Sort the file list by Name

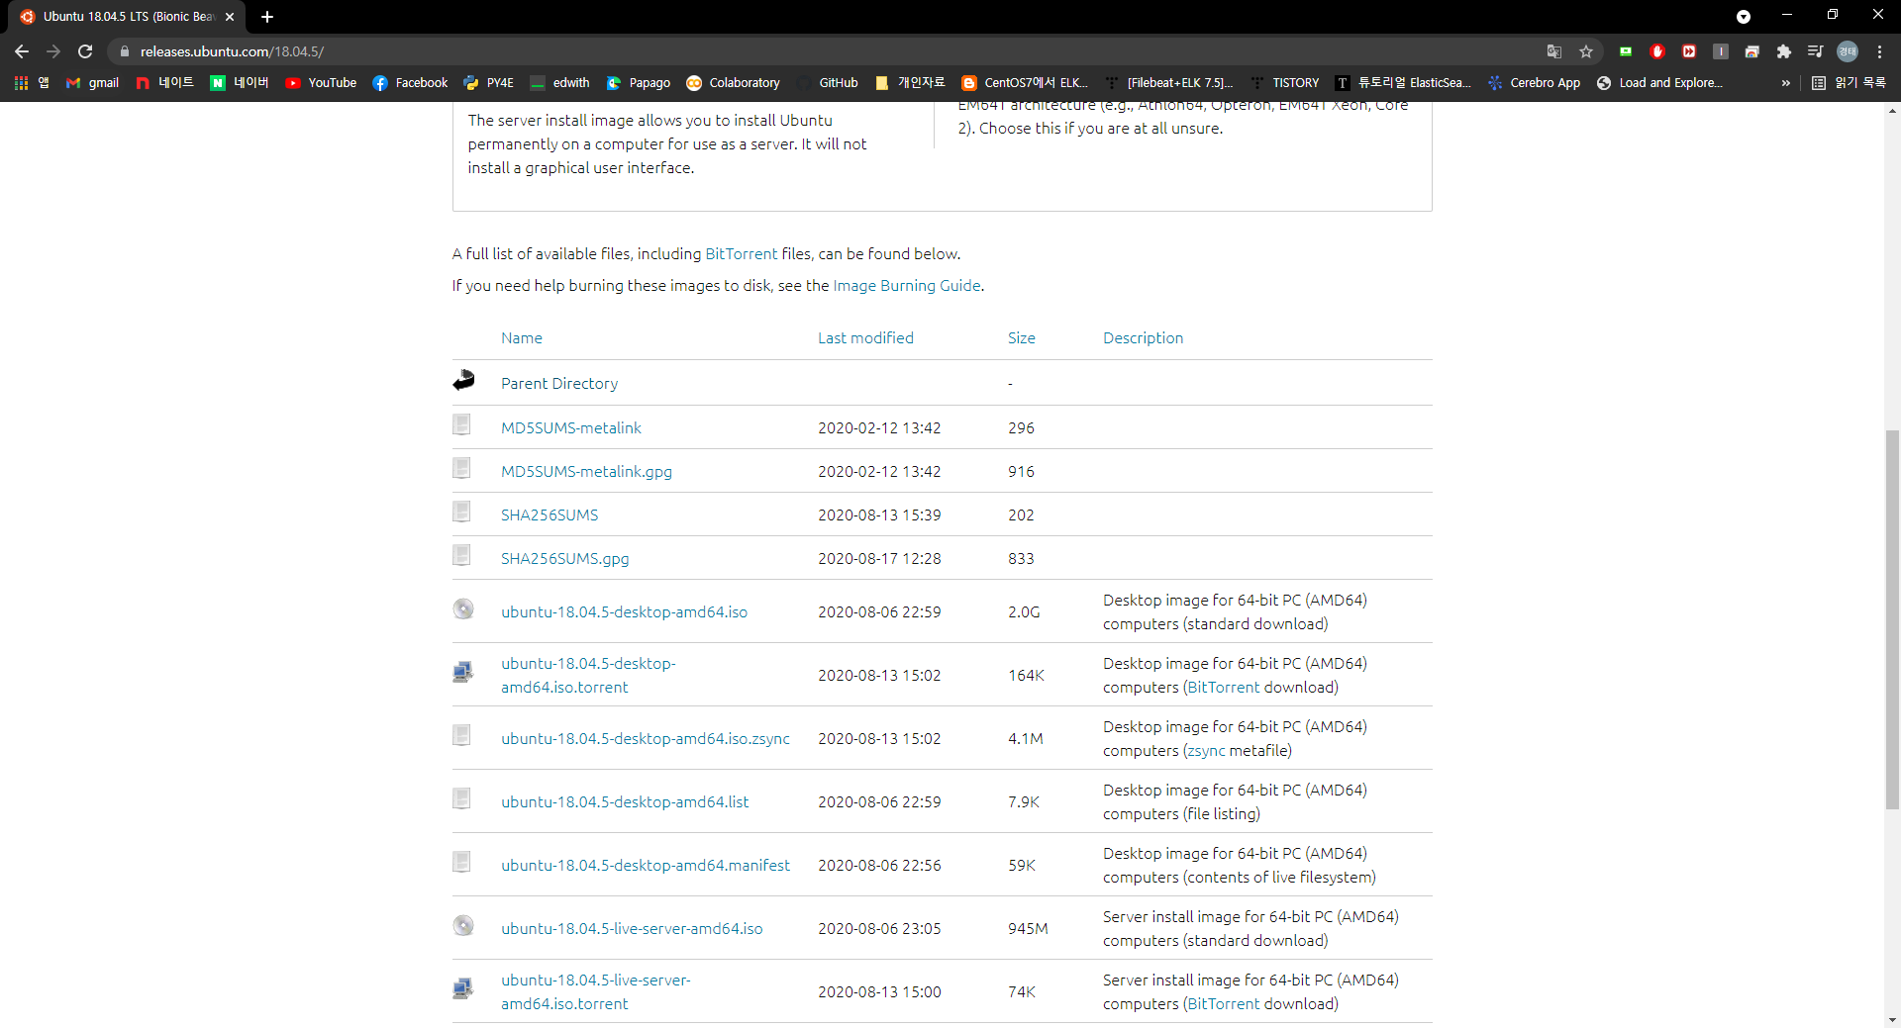(x=522, y=338)
